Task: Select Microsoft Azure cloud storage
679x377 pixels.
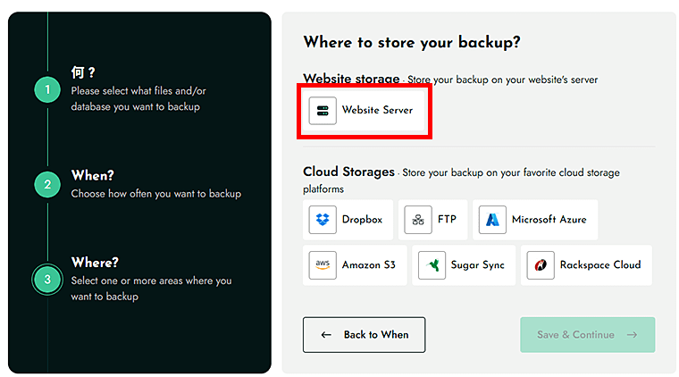Action: point(535,220)
